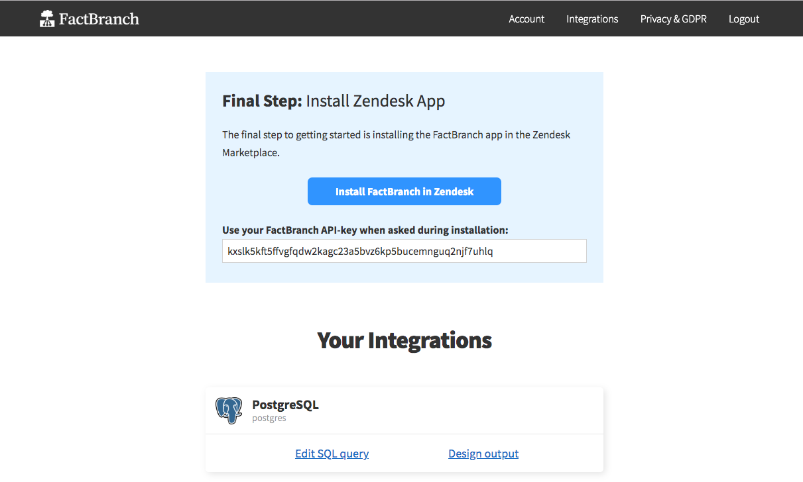
Task: Navigate to the Integrations menu item
Action: (592, 19)
